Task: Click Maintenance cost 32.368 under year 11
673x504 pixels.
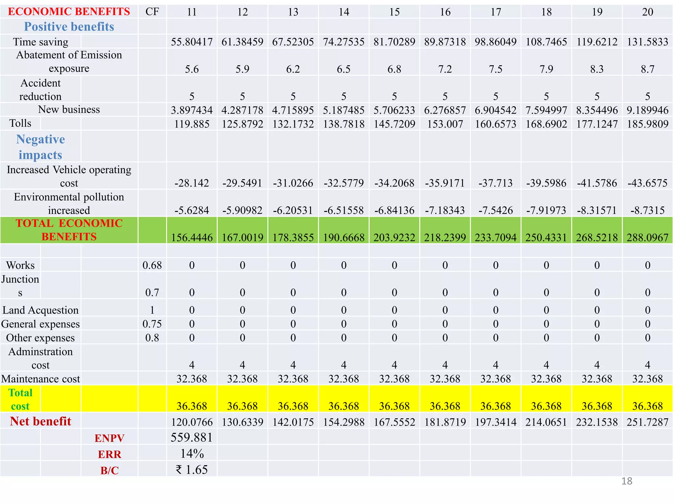Action: click(192, 379)
